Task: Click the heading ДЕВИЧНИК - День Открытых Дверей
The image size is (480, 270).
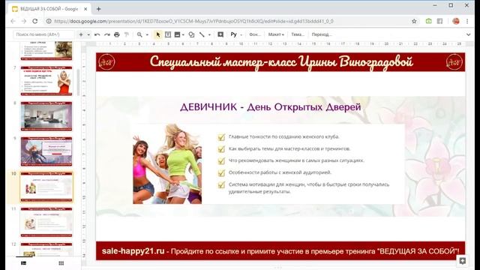Action: [271, 106]
